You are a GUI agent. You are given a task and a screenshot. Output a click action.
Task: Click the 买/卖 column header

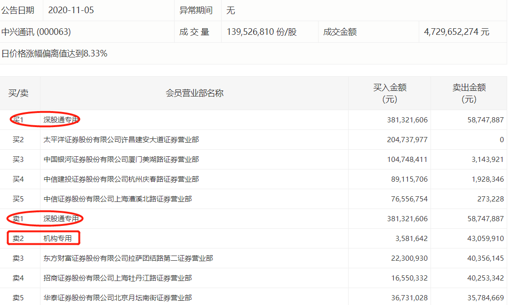[18, 93]
